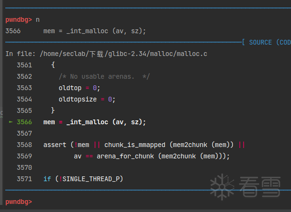Click chunk_is_mmapped in the assert line
Image resolution: width=291 pixels, height=212 pixels.
tap(135, 145)
